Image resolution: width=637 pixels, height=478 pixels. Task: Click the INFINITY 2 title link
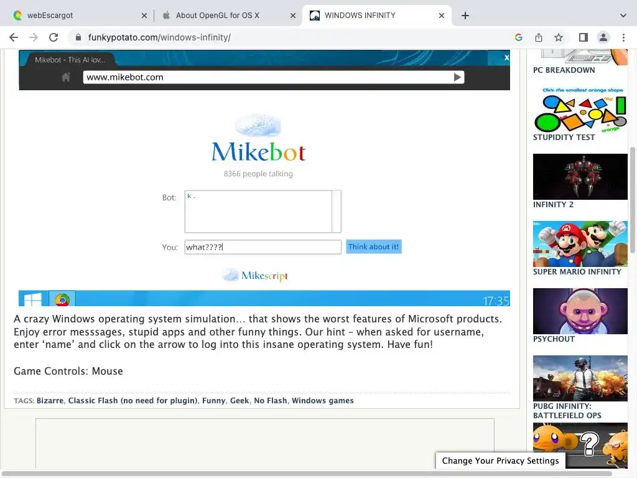(x=553, y=204)
